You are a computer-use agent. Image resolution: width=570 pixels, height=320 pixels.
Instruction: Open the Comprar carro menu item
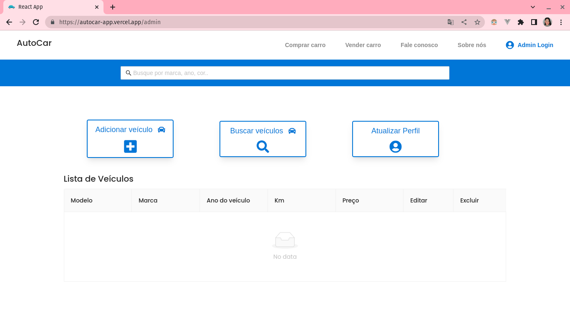pos(305,45)
